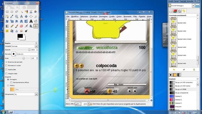The height and width of the screenshot is (114, 202).
Task: Open the Modalità Normale dropdown
Action: click(25, 46)
